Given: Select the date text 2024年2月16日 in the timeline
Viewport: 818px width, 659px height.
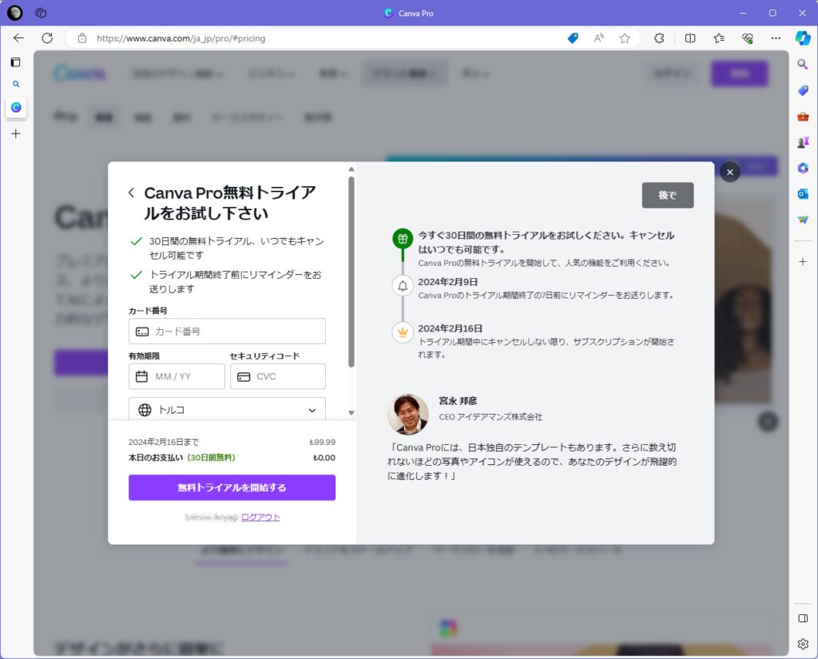Looking at the screenshot, I should coord(451,328).
